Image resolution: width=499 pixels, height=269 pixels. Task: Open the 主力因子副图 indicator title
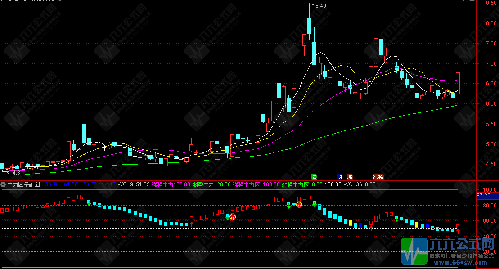(23, 184)
